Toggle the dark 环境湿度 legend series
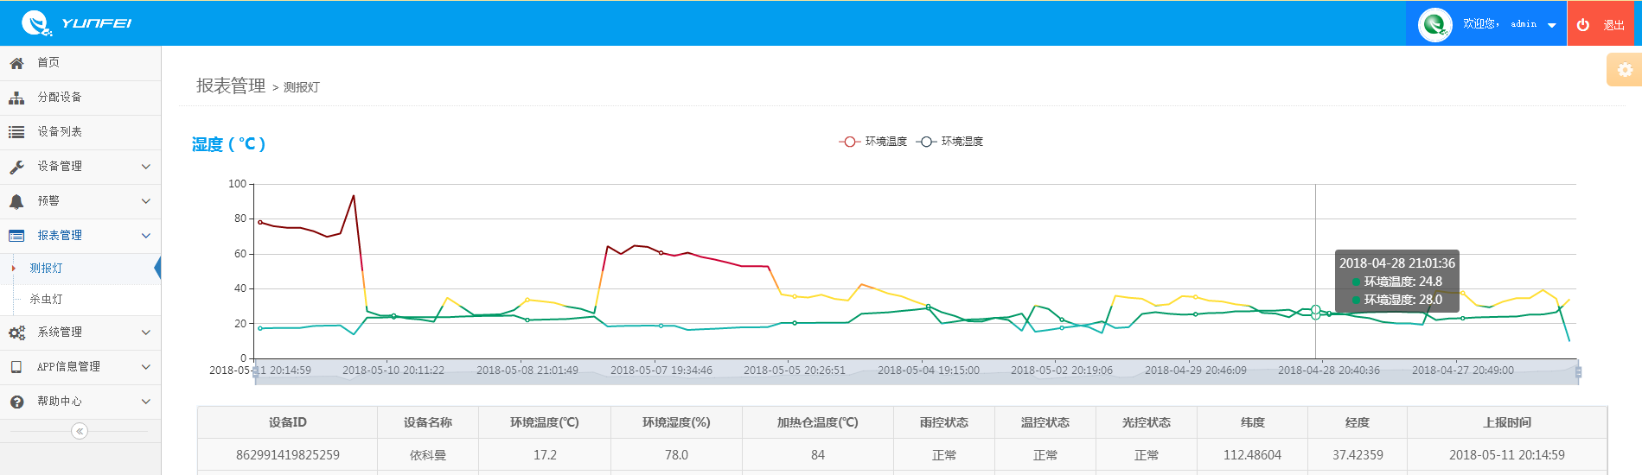Screen dimensions: 1642x475 [x=949, y=142]
